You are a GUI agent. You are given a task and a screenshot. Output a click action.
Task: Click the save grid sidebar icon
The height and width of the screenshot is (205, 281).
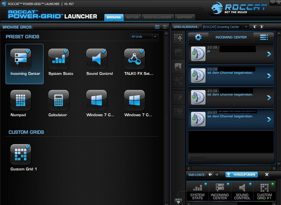coord(178,53)
